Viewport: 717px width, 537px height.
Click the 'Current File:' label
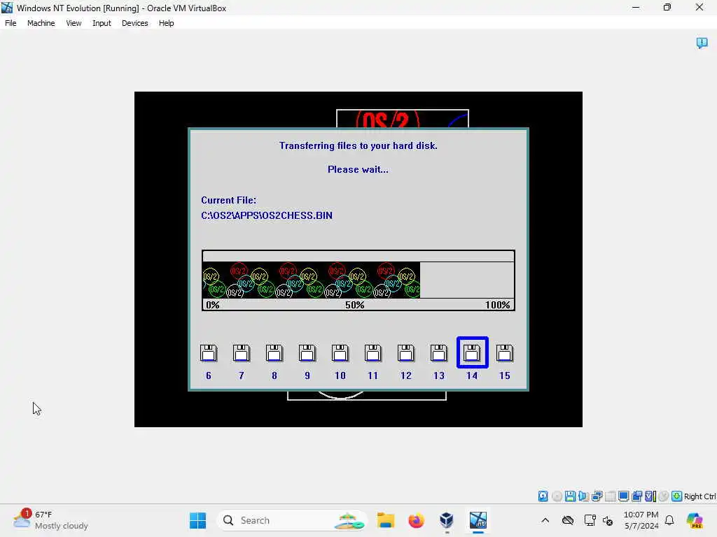click(229, 200)
